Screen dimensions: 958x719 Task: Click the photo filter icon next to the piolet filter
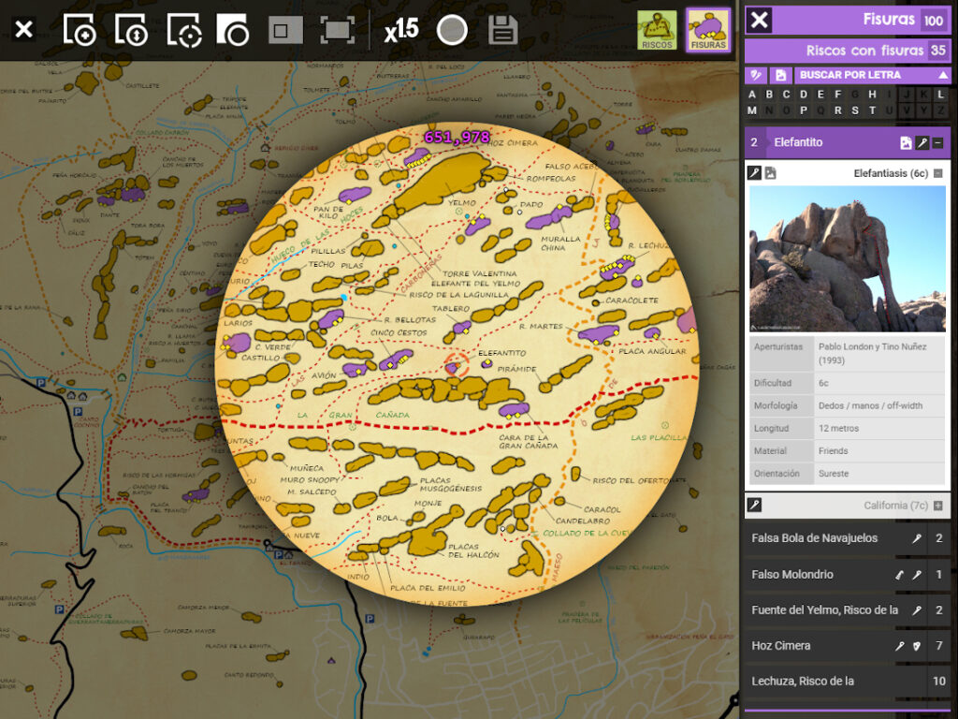(781, 75)
